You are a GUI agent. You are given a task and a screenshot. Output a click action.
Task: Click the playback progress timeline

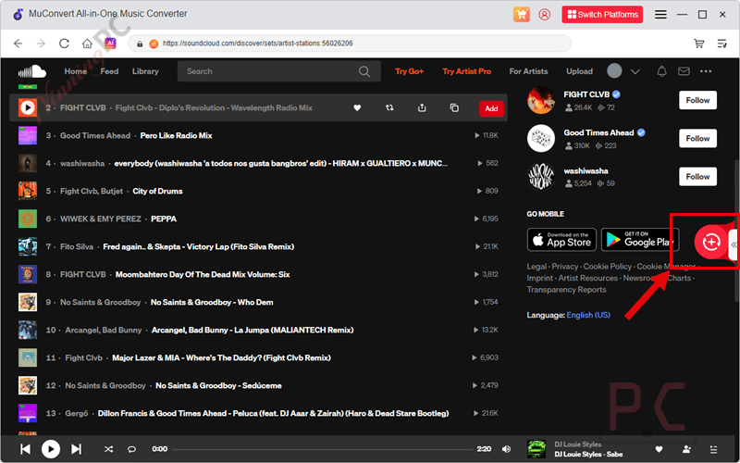pos(322,449)
